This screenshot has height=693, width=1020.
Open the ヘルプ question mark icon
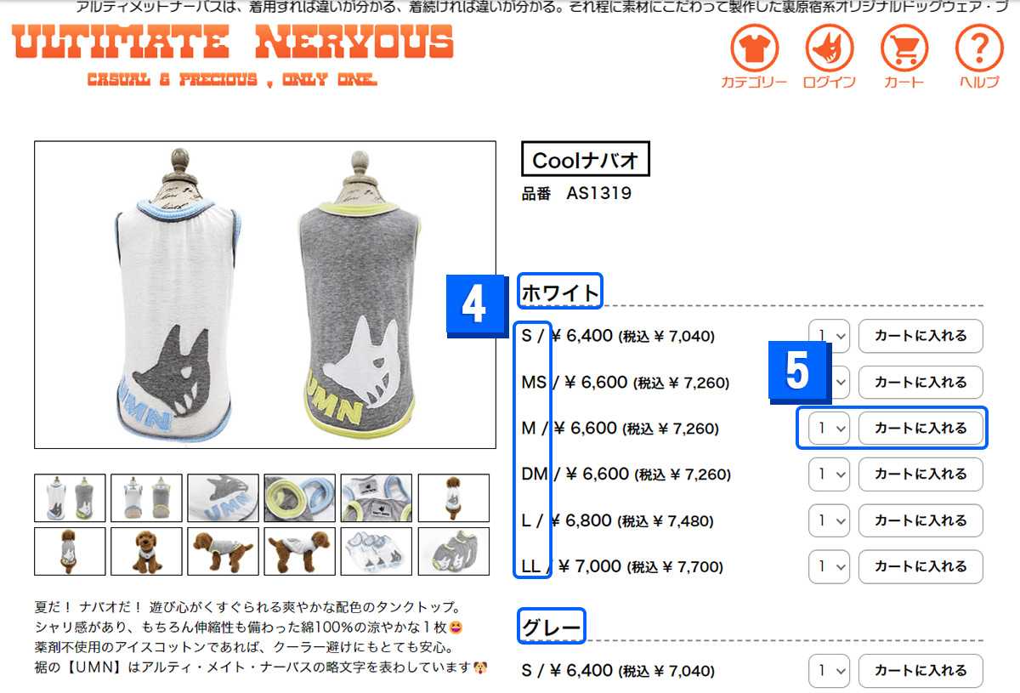[980, 49]
